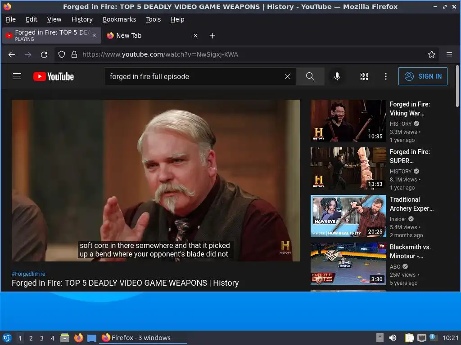The width and height of the screenshot is (461, 345).
Task: Go back with the browser back arrow
Action: point(12,54)
